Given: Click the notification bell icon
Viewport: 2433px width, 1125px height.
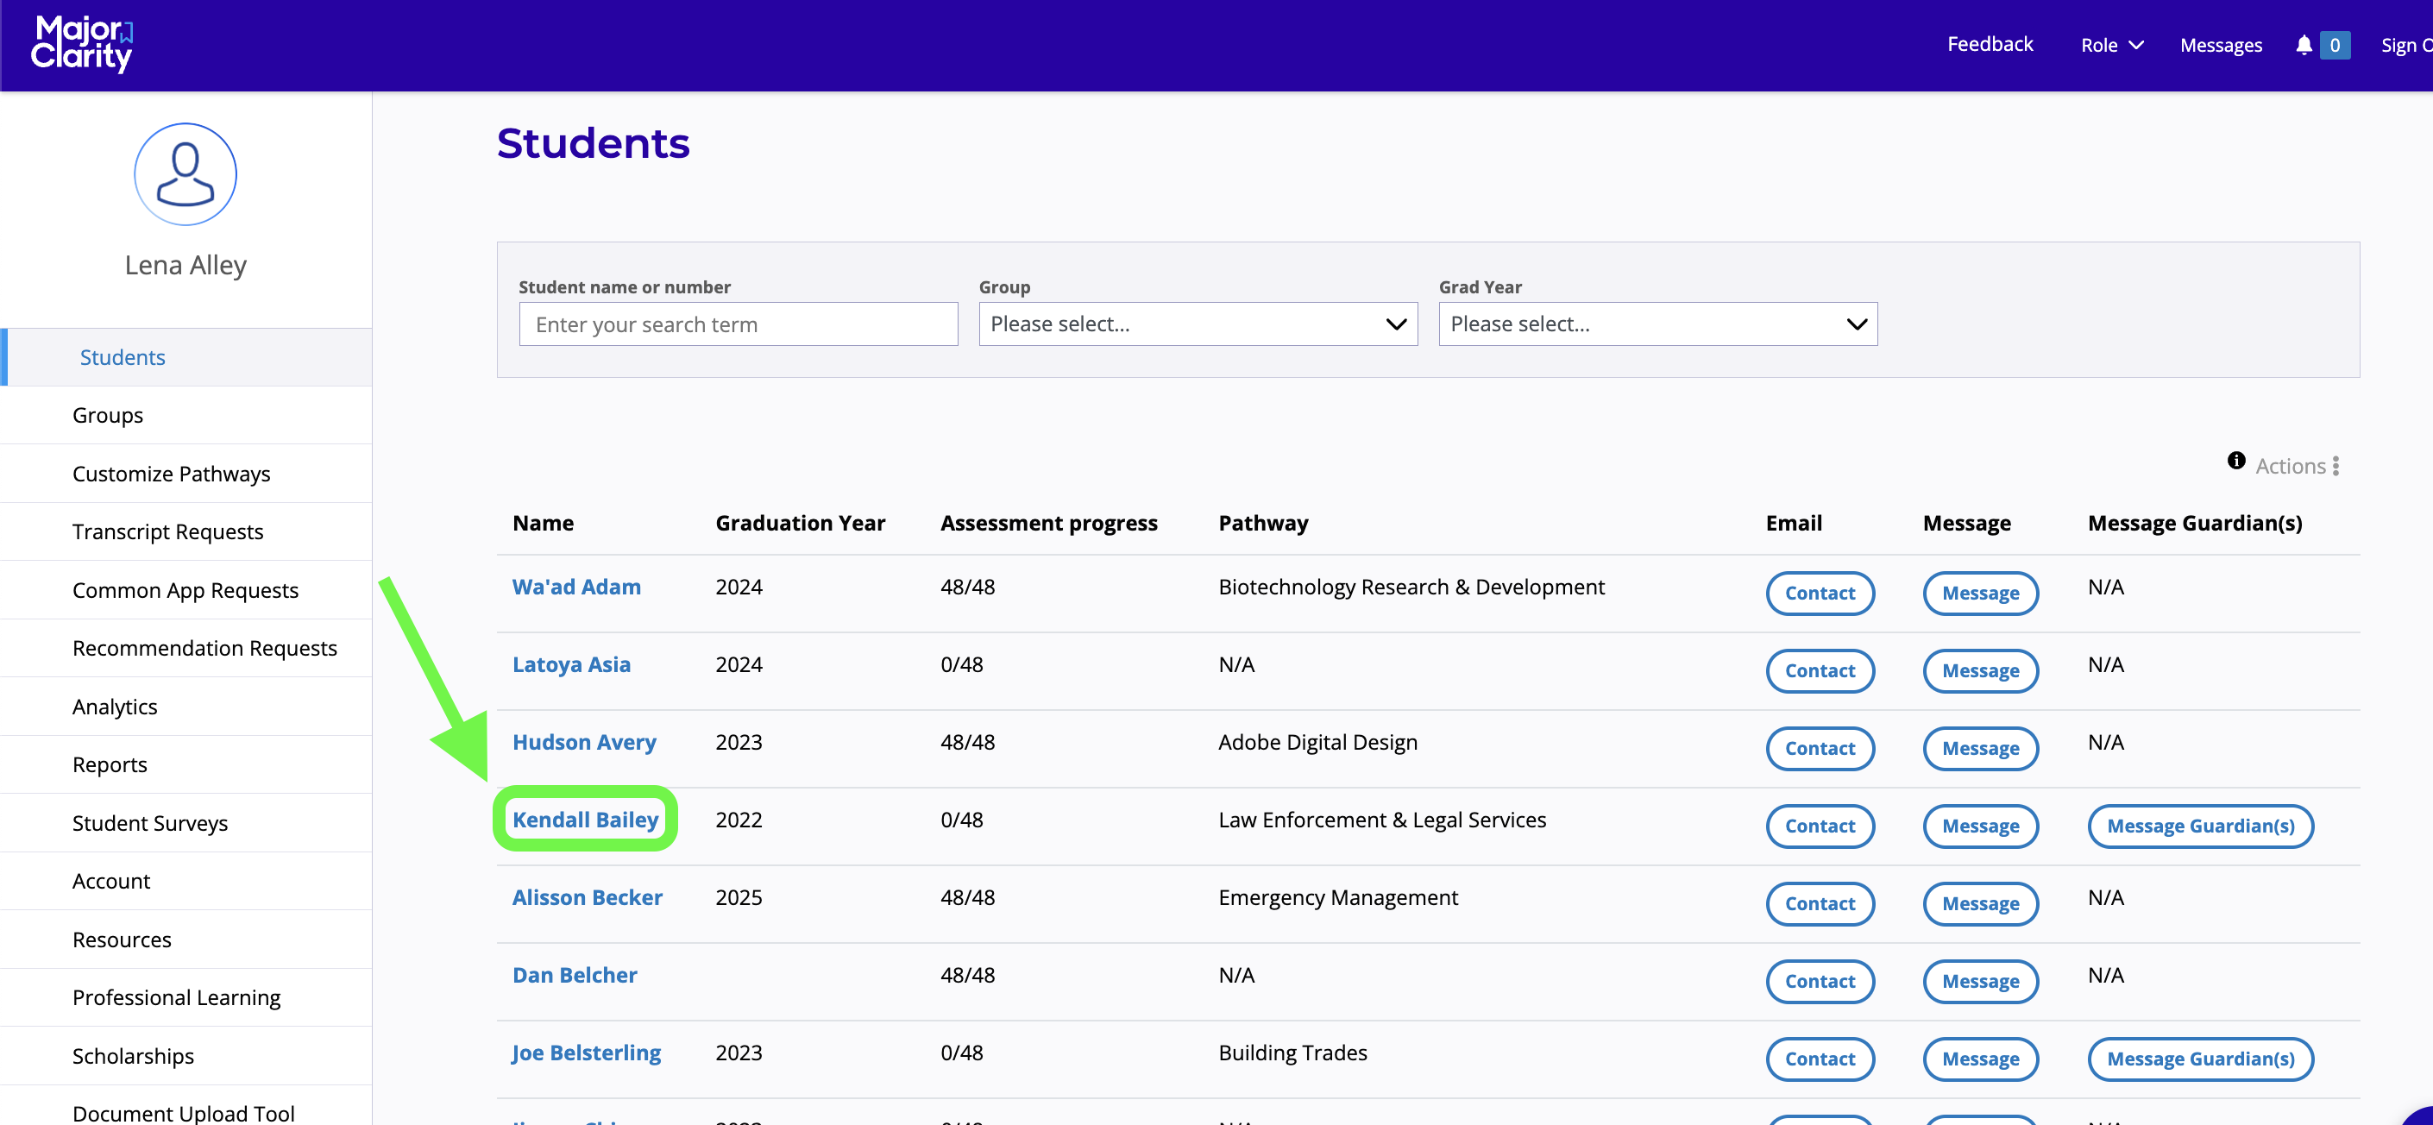Looking at the screenshot, I should click(2304, 44).
